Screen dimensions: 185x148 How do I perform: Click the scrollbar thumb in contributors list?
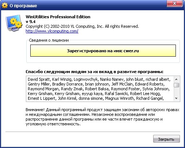click(176, 85)
